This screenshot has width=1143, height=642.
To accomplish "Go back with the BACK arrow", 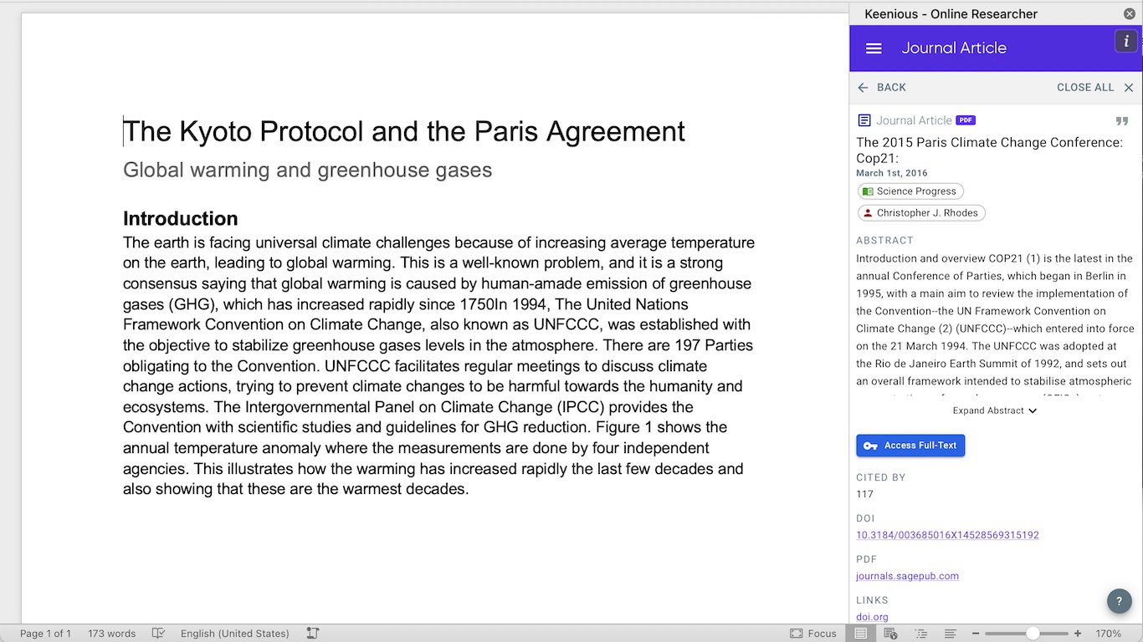I will pos(882,87).
